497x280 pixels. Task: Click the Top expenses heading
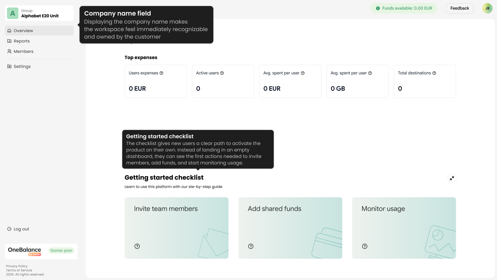141,58
